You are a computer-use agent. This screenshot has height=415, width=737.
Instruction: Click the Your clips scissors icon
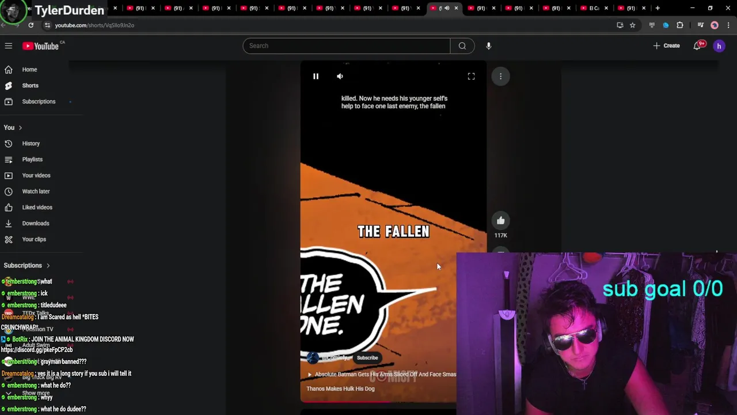[9, 239]
